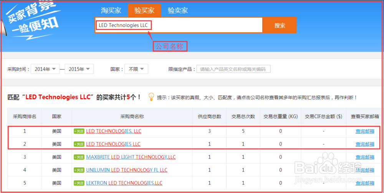Open UNILUMIN LED TECHNOLOGY FL LLC link
Screen dimensions: 384x193
click(127, 170)
